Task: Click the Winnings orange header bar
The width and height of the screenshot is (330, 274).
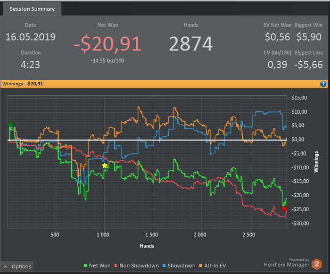Action: [164, 84]
